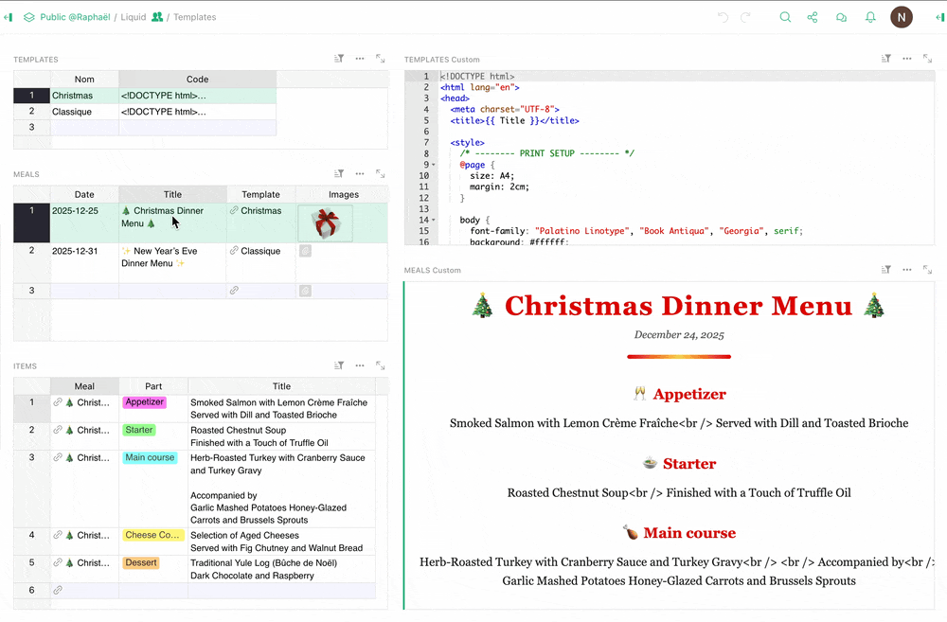Open the MEALS widget three-dot menu
This screenshot has height=622, width=947.
[359, 173]
